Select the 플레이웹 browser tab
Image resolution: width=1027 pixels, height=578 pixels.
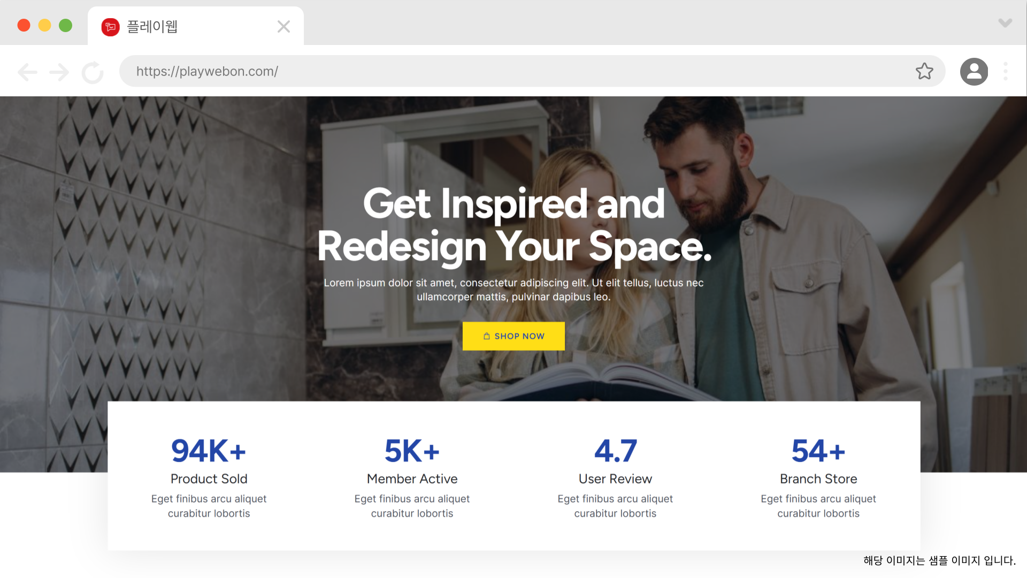196,26
